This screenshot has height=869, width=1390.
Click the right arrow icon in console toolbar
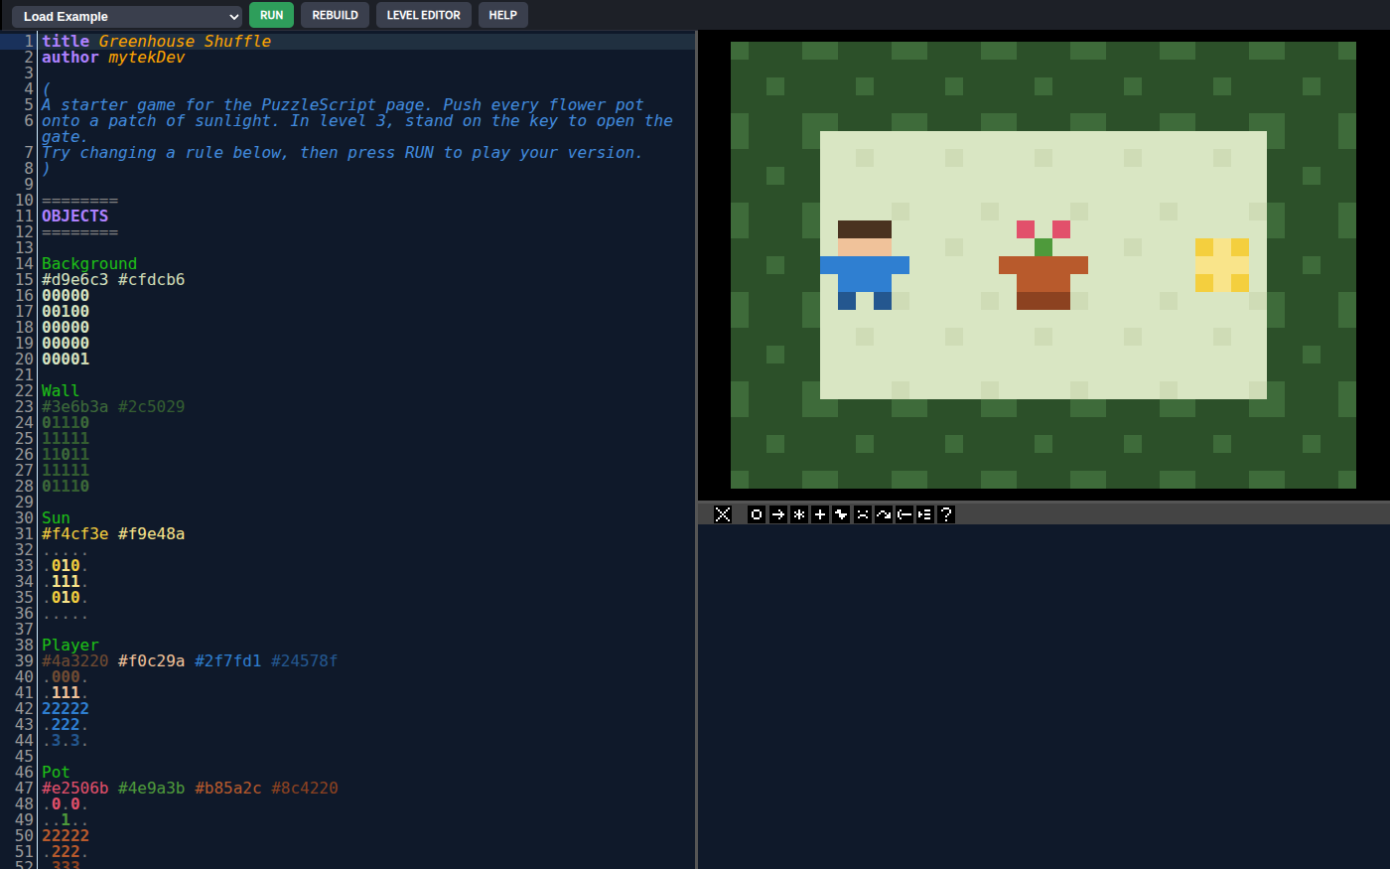[777, 514]
